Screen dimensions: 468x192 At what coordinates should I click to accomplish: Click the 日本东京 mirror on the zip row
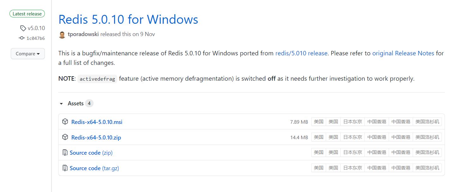pos(352,137)
